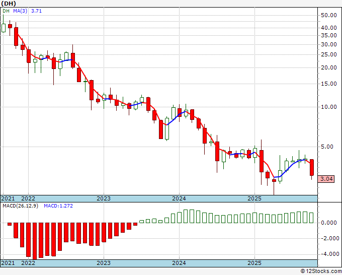Click the (DH) ticker title
Image resolution: width=342 pixels, height=275 pixels.
point(9,4)
